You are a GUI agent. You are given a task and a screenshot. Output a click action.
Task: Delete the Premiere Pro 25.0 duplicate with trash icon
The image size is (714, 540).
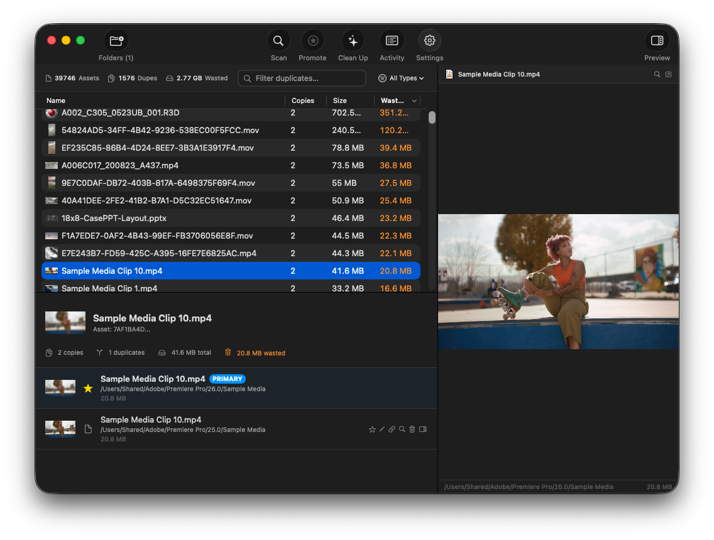click(412, 429)
